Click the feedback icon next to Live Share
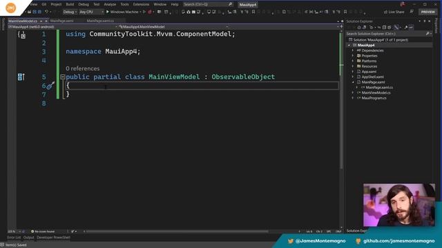This screenshot has width=442, height=248. tap(412, 12)
